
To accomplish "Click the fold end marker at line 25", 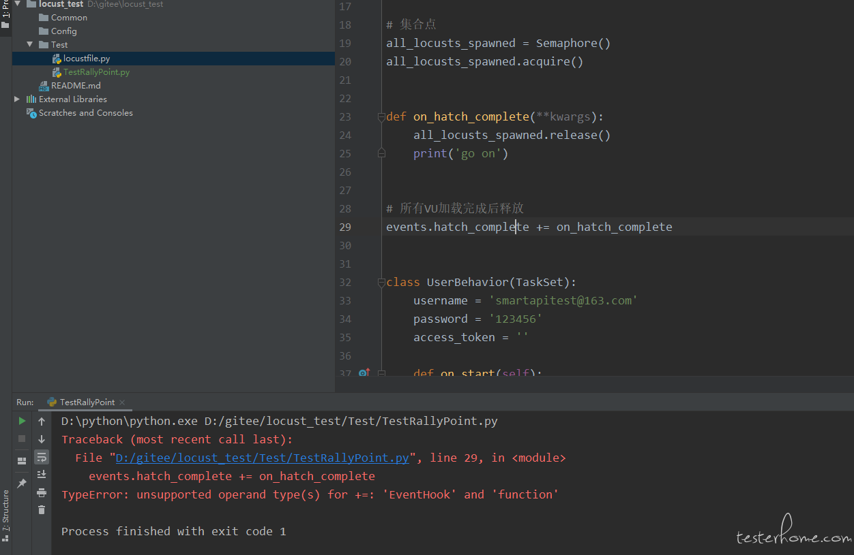I will coord(381,154).
